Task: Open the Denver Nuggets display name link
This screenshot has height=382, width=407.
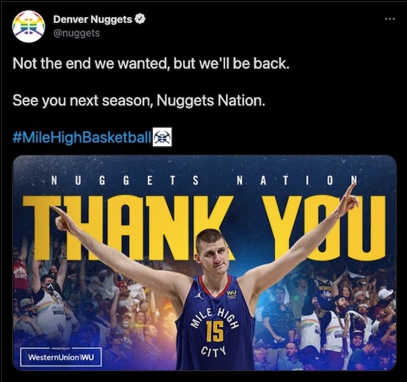Action: 93,19
